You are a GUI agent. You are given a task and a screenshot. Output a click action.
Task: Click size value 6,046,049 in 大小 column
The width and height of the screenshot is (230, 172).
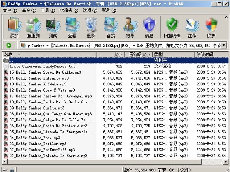[113, 84]
